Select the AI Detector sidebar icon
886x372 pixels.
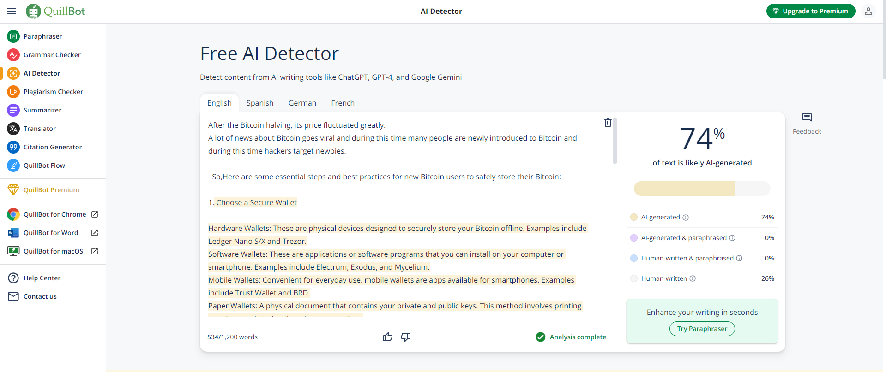(13, 73)
